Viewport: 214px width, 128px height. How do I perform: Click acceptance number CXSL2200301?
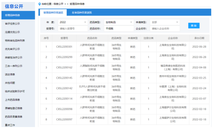[x=64, y=47]
